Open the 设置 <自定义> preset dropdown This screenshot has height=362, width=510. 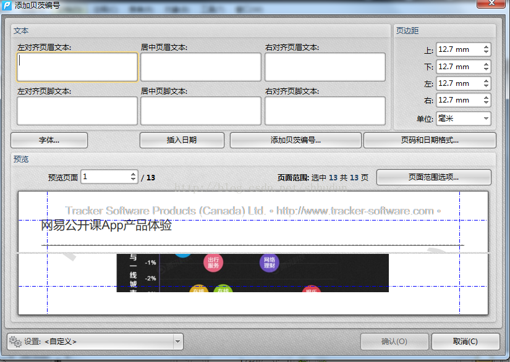pos(95,342)
